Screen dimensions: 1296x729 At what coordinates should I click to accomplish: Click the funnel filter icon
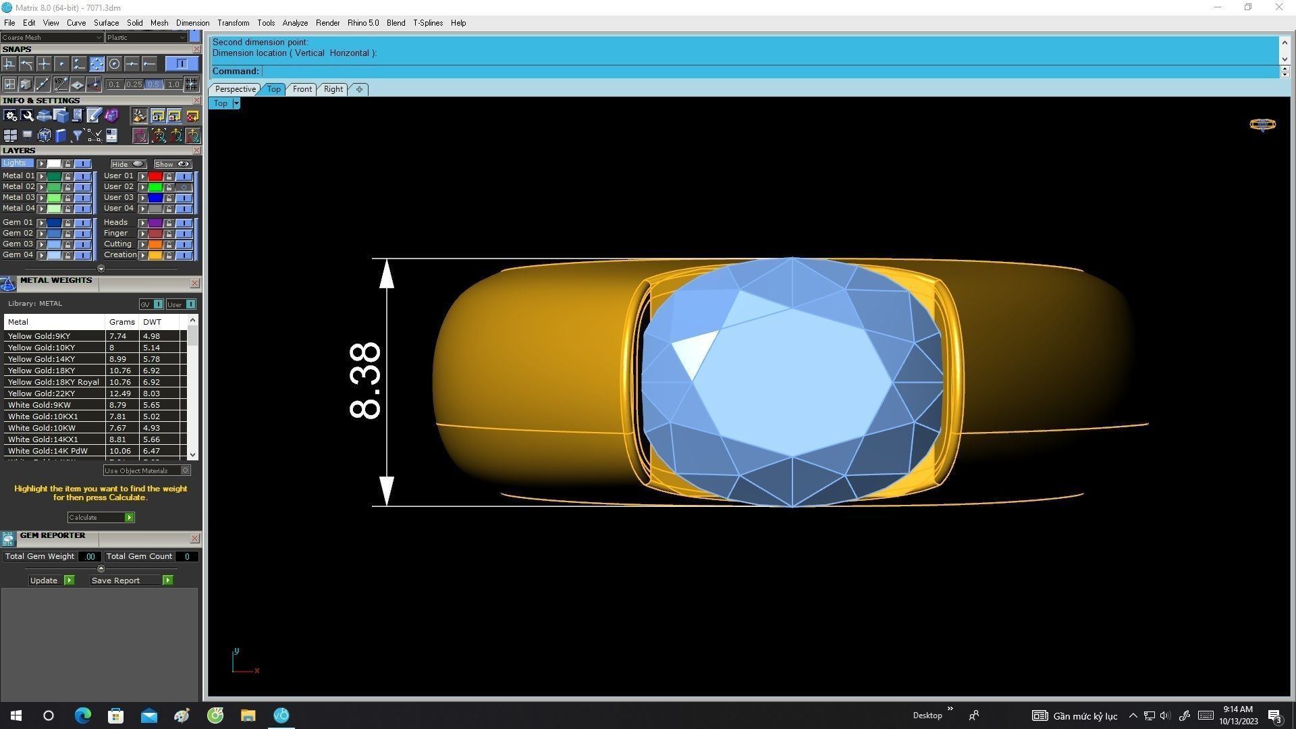pyautogui.click(x=77, y=136)
